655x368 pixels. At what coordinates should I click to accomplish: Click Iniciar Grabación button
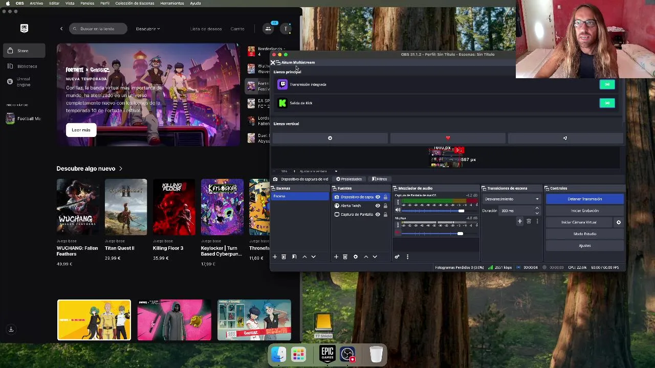(x=585, y=211)
